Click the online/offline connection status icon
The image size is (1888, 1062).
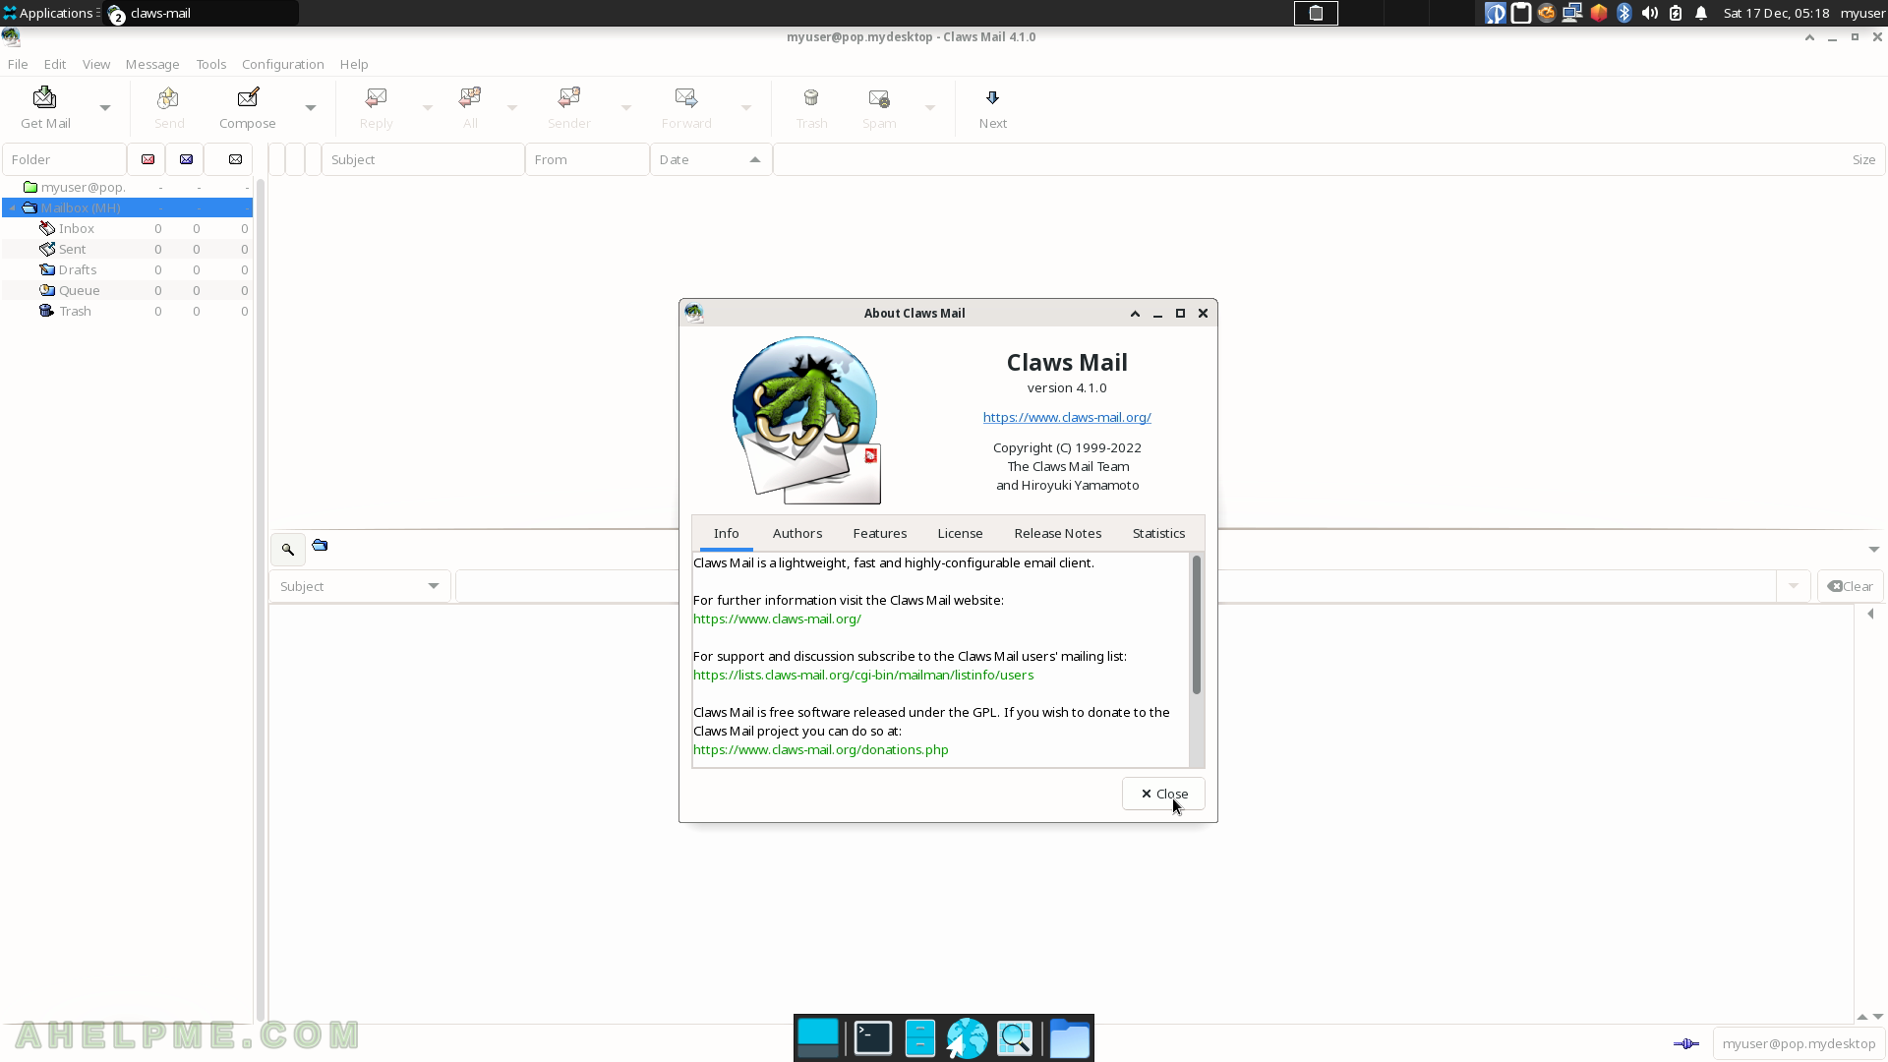point(1685,1043)
